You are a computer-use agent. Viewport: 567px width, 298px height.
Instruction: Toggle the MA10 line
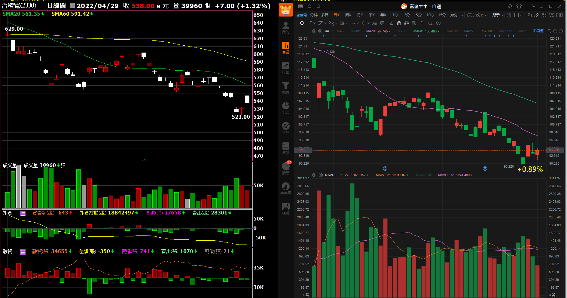coord(355,31)
